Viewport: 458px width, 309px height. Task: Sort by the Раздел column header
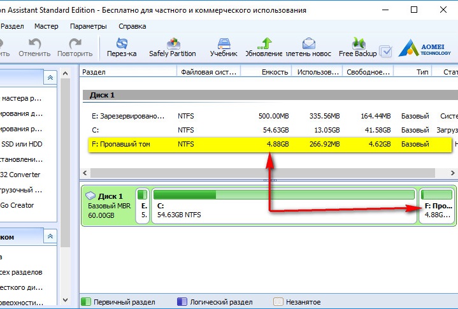[x=128, y=72]
